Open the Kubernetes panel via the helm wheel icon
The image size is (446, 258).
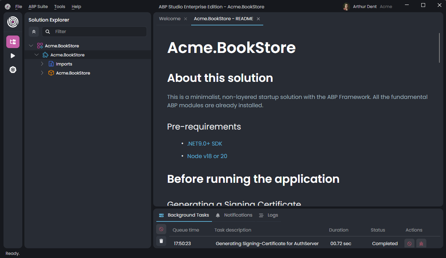coord(13,69)
